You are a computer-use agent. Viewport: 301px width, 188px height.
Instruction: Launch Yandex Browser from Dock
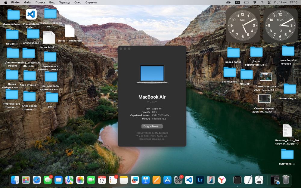(222, 180)
